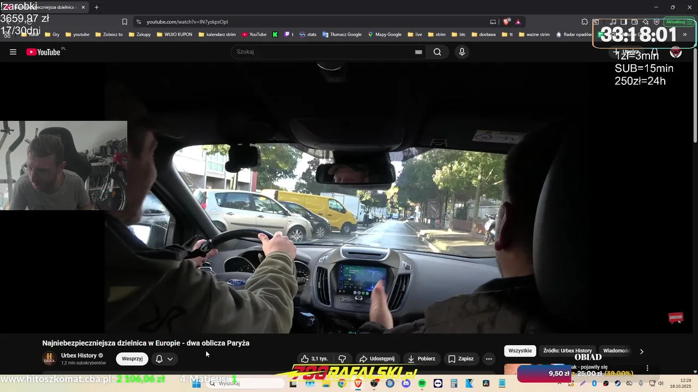This screenshot has height=392, width=698.
Task: Click the subscribe watermark in the video
Action: pos(676,317)
